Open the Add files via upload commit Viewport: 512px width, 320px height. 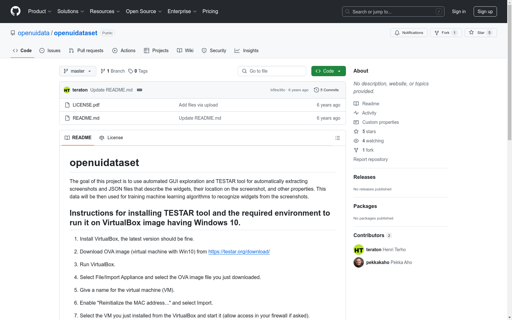pyautogui.click(x=198, y=105)
